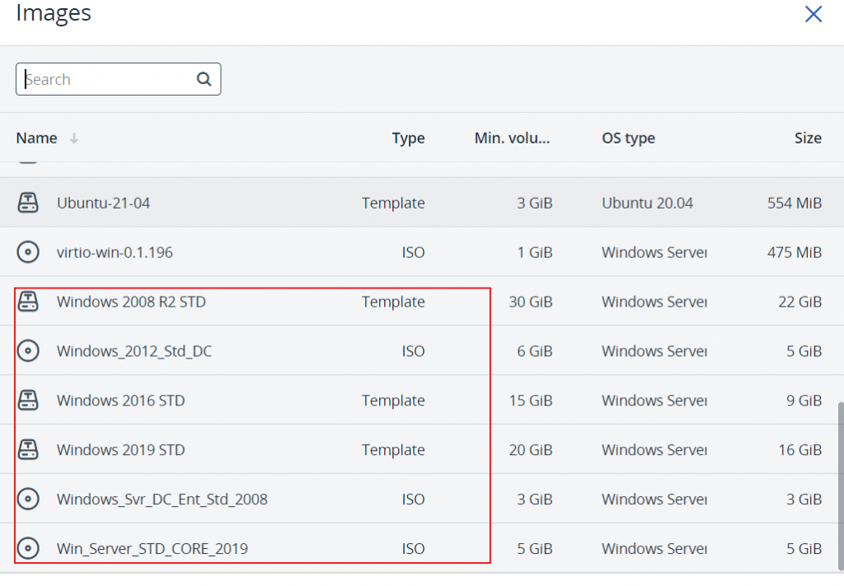Click the 1 GiB minimum volume value

(x=535, y=252)
